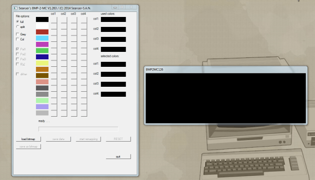
Task: Click the app icon in BMP-2-MC title bar
Action: (15, 8)
